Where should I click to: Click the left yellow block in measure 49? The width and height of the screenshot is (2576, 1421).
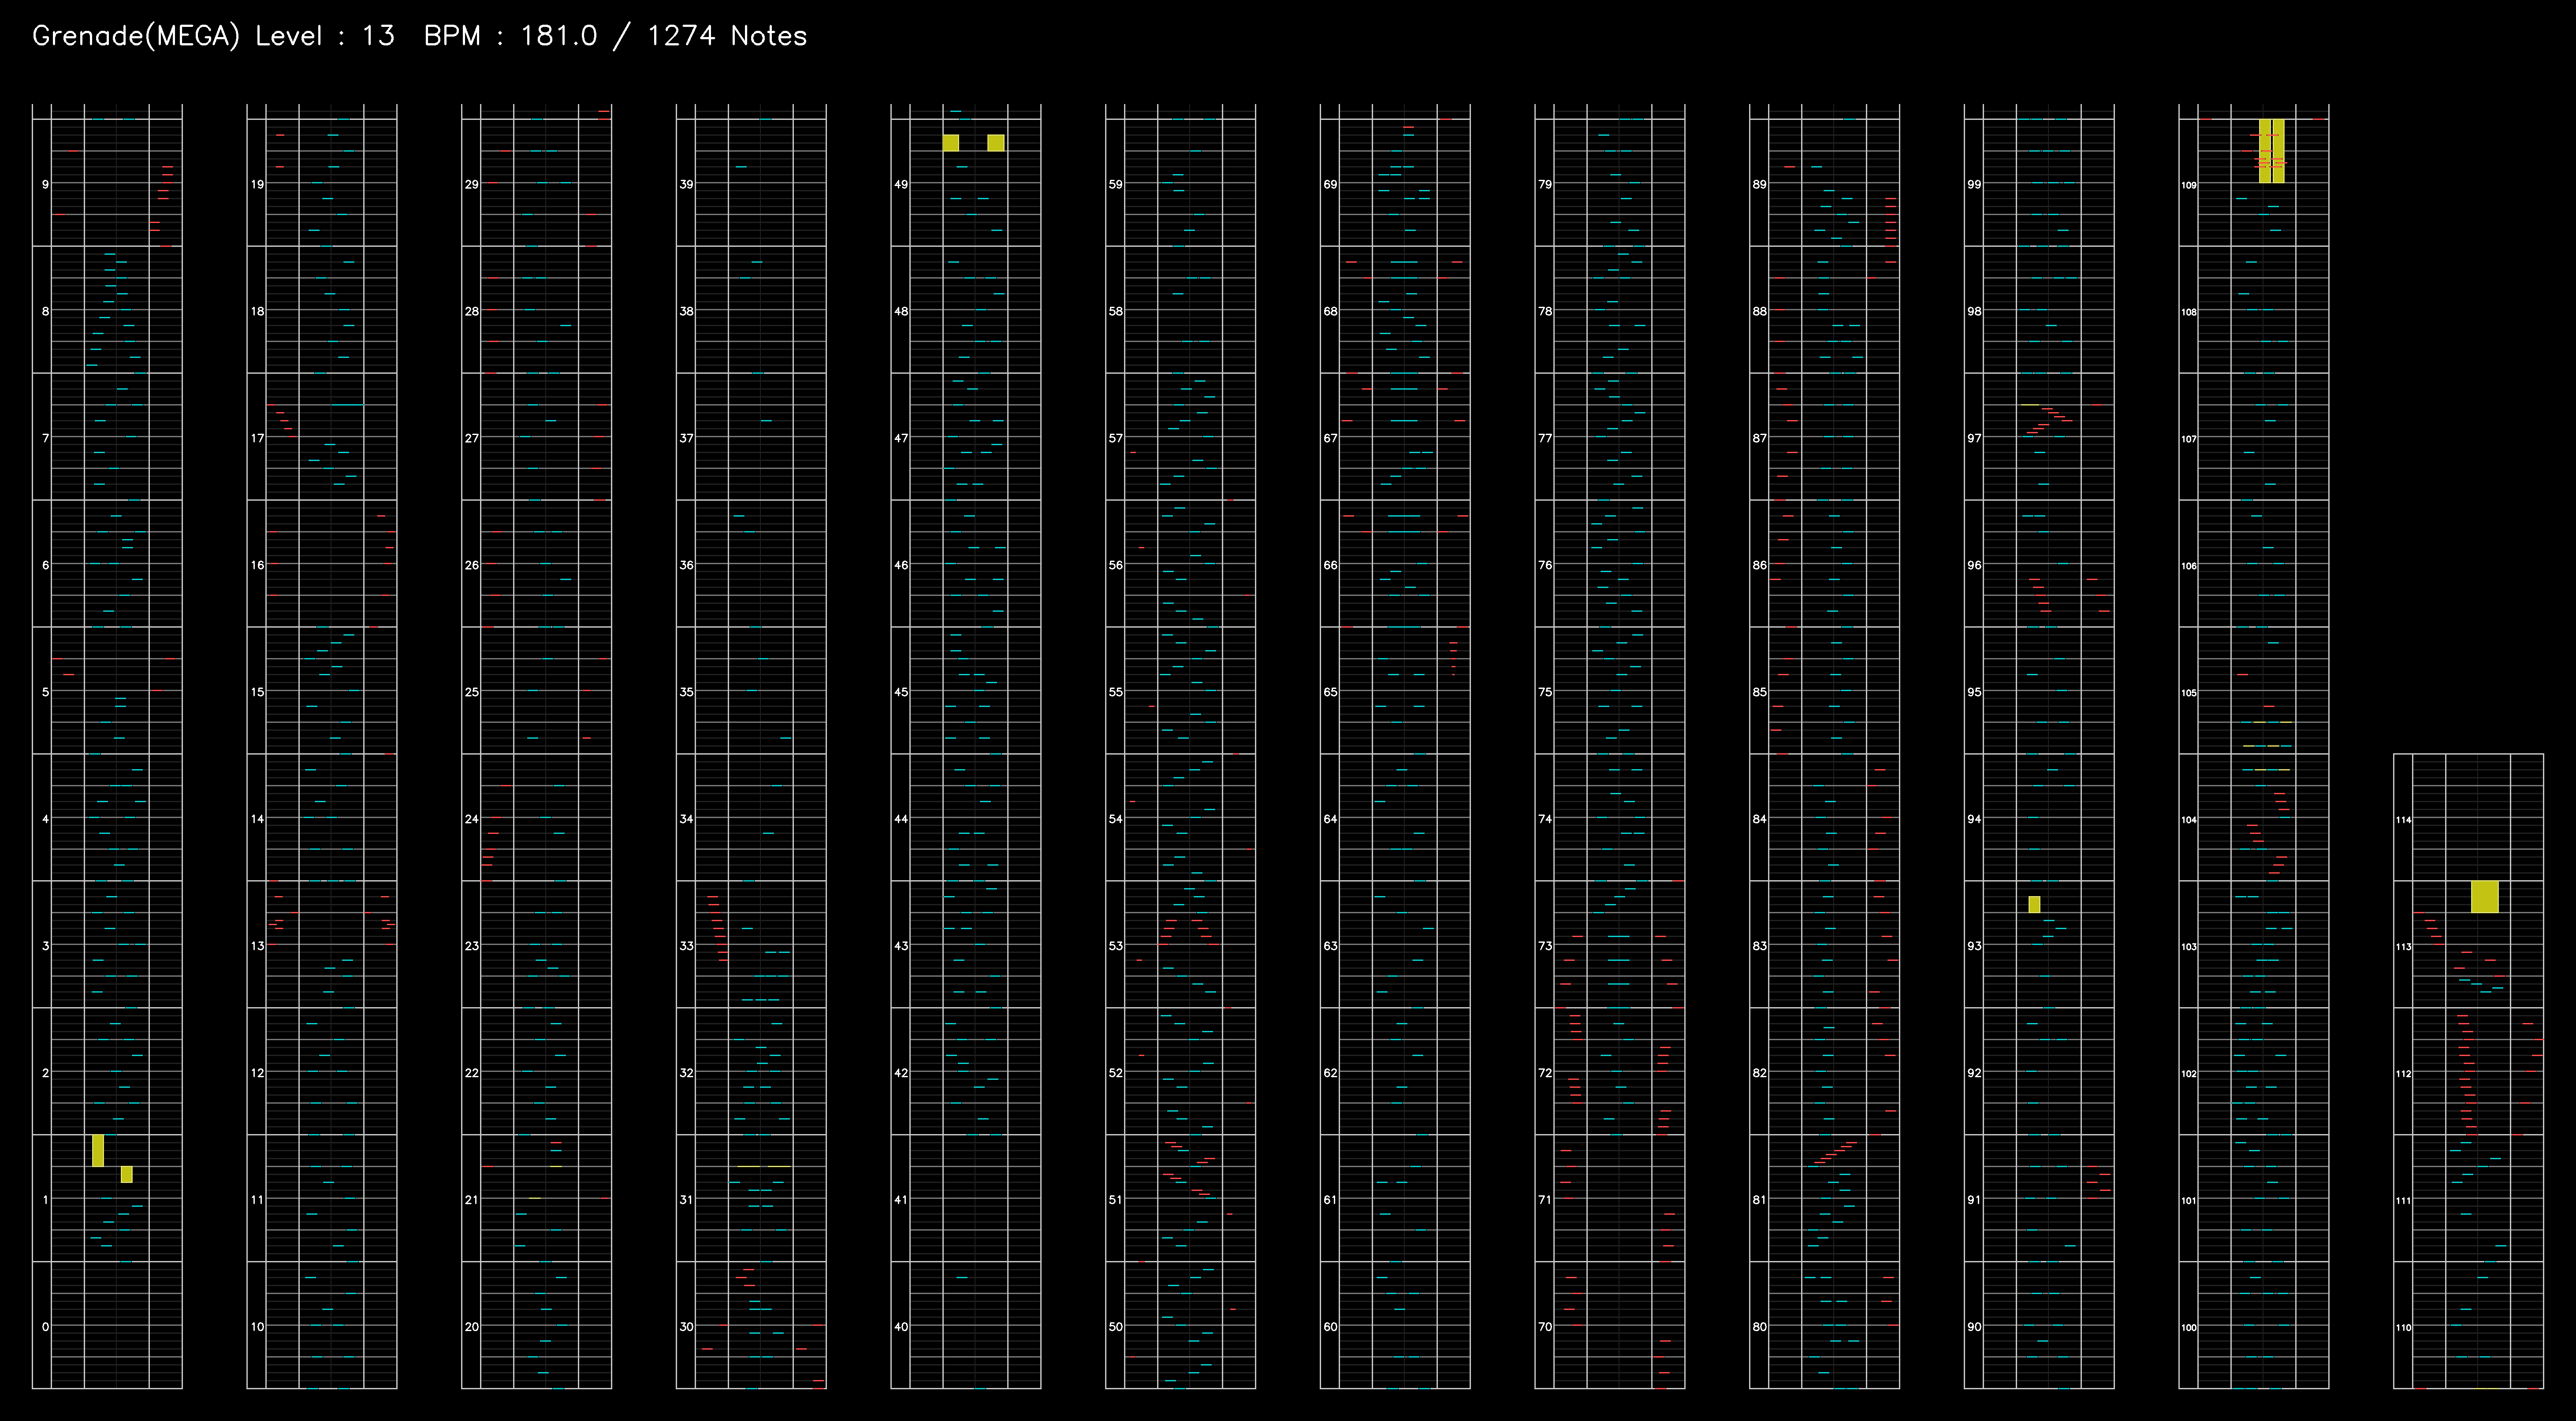coord(951,143)
